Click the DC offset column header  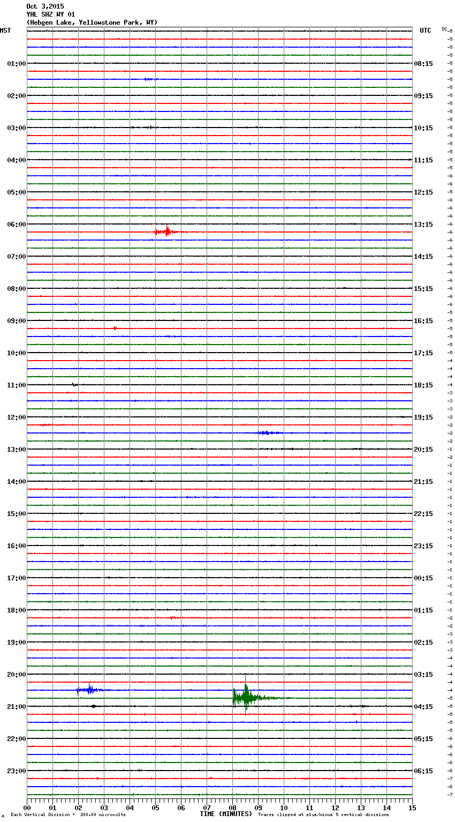(444, 29)
